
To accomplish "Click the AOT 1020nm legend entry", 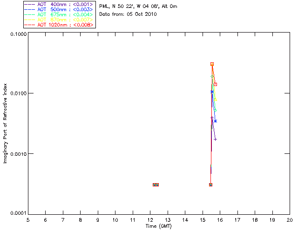I will pos(59,25).
